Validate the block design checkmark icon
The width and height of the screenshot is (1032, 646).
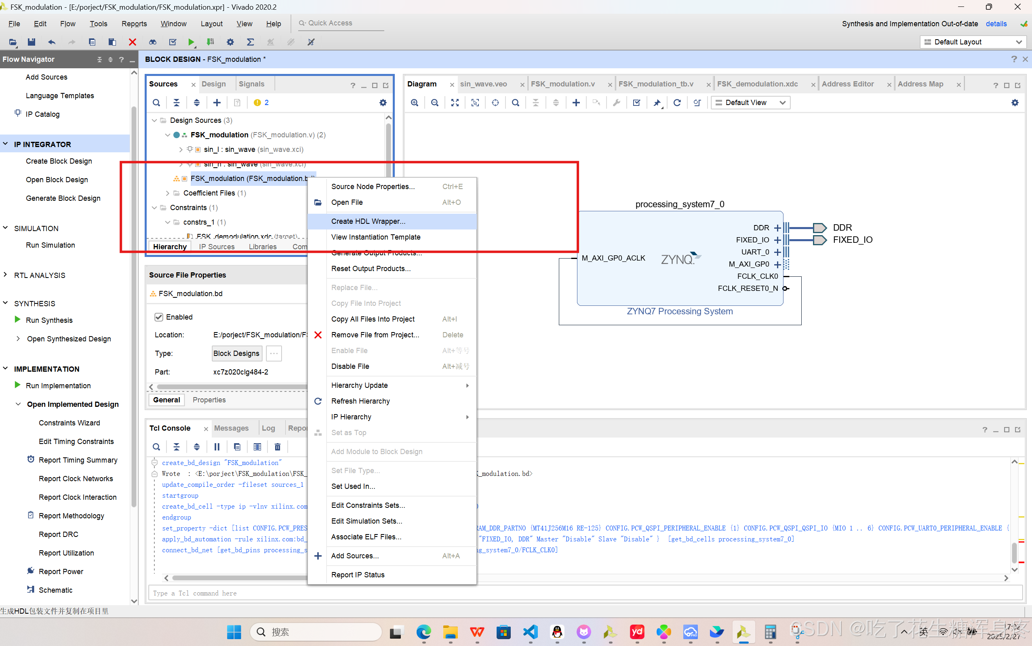click(637, 103)
